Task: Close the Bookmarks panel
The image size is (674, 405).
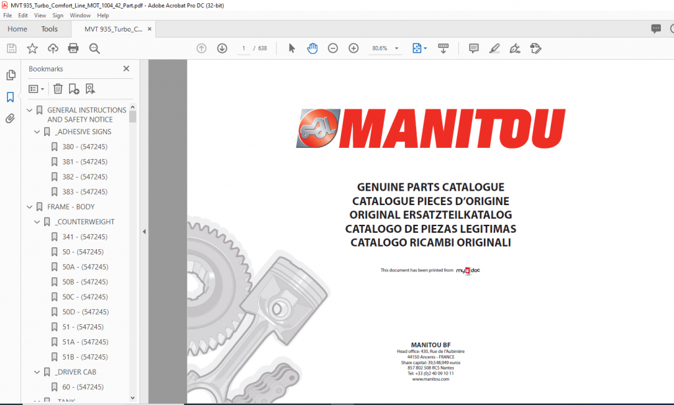Action: [126, 69]
